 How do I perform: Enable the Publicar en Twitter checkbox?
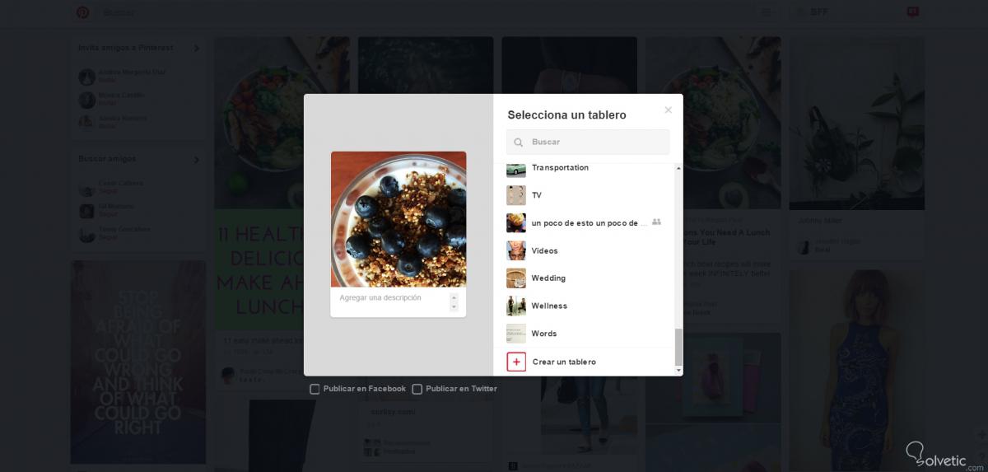coord(417,389)
